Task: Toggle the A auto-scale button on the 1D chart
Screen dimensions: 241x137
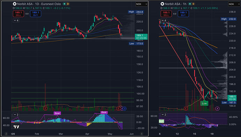Action: pos(141,134)
